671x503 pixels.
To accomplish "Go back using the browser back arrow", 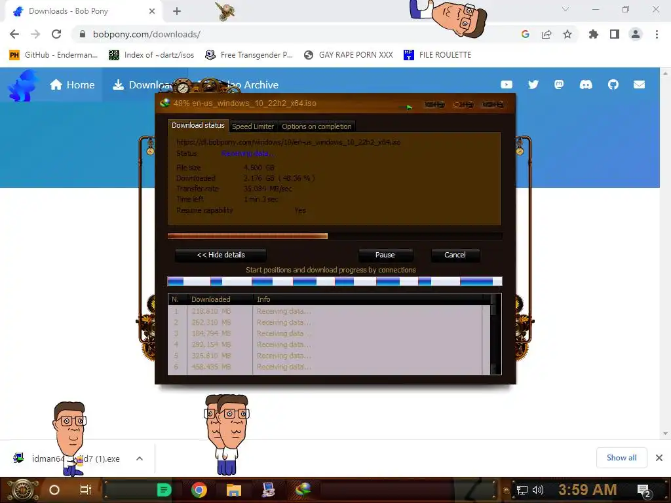I will click(x=14, y=34).
